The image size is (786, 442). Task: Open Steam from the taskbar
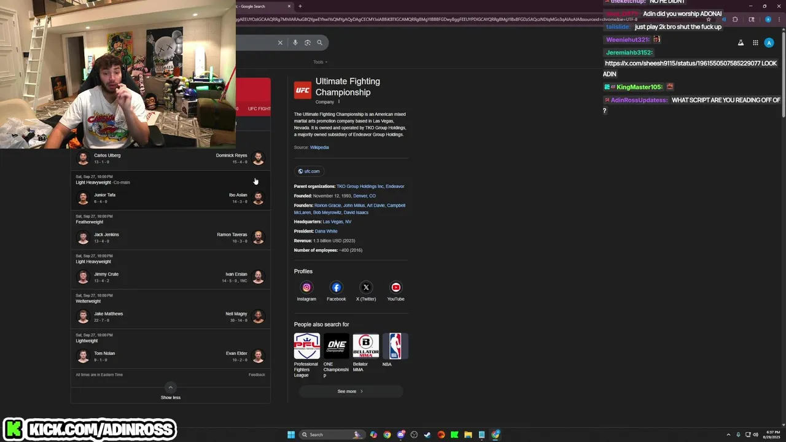pyautogui.click(x=427, y=435)
